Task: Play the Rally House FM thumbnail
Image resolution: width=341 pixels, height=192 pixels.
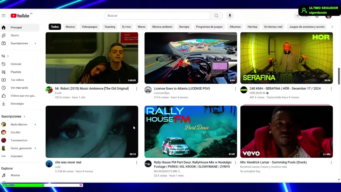Action: click(x=190, y=132)
